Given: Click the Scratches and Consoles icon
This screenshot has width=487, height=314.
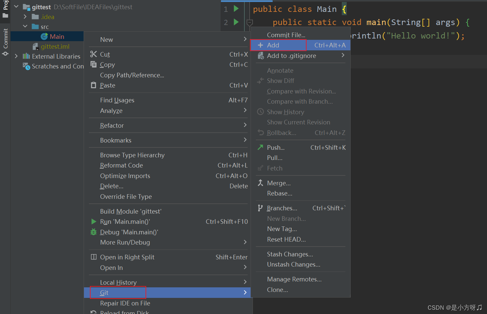Looking at the screenshot, I should [26, 66].
